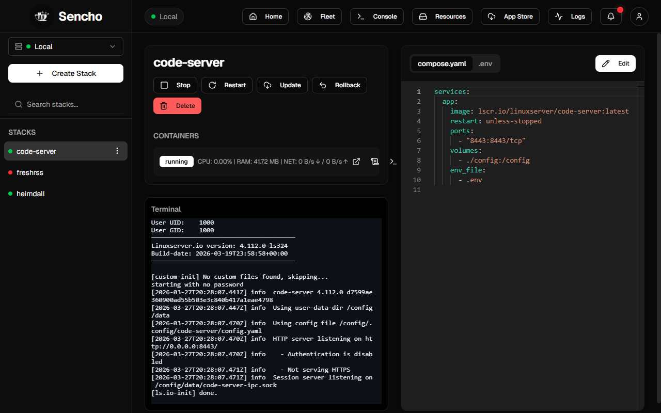Click the image line lscr.io/linuxserver/code-server:latest
This screenshot has width=661, height=413.
(x=540, y=112)
